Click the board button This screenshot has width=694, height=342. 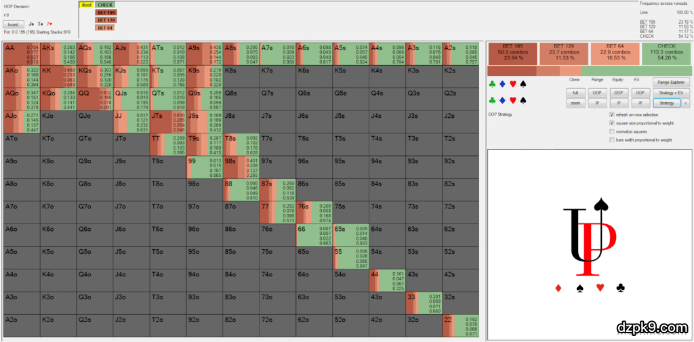click(x=13, y=24)
